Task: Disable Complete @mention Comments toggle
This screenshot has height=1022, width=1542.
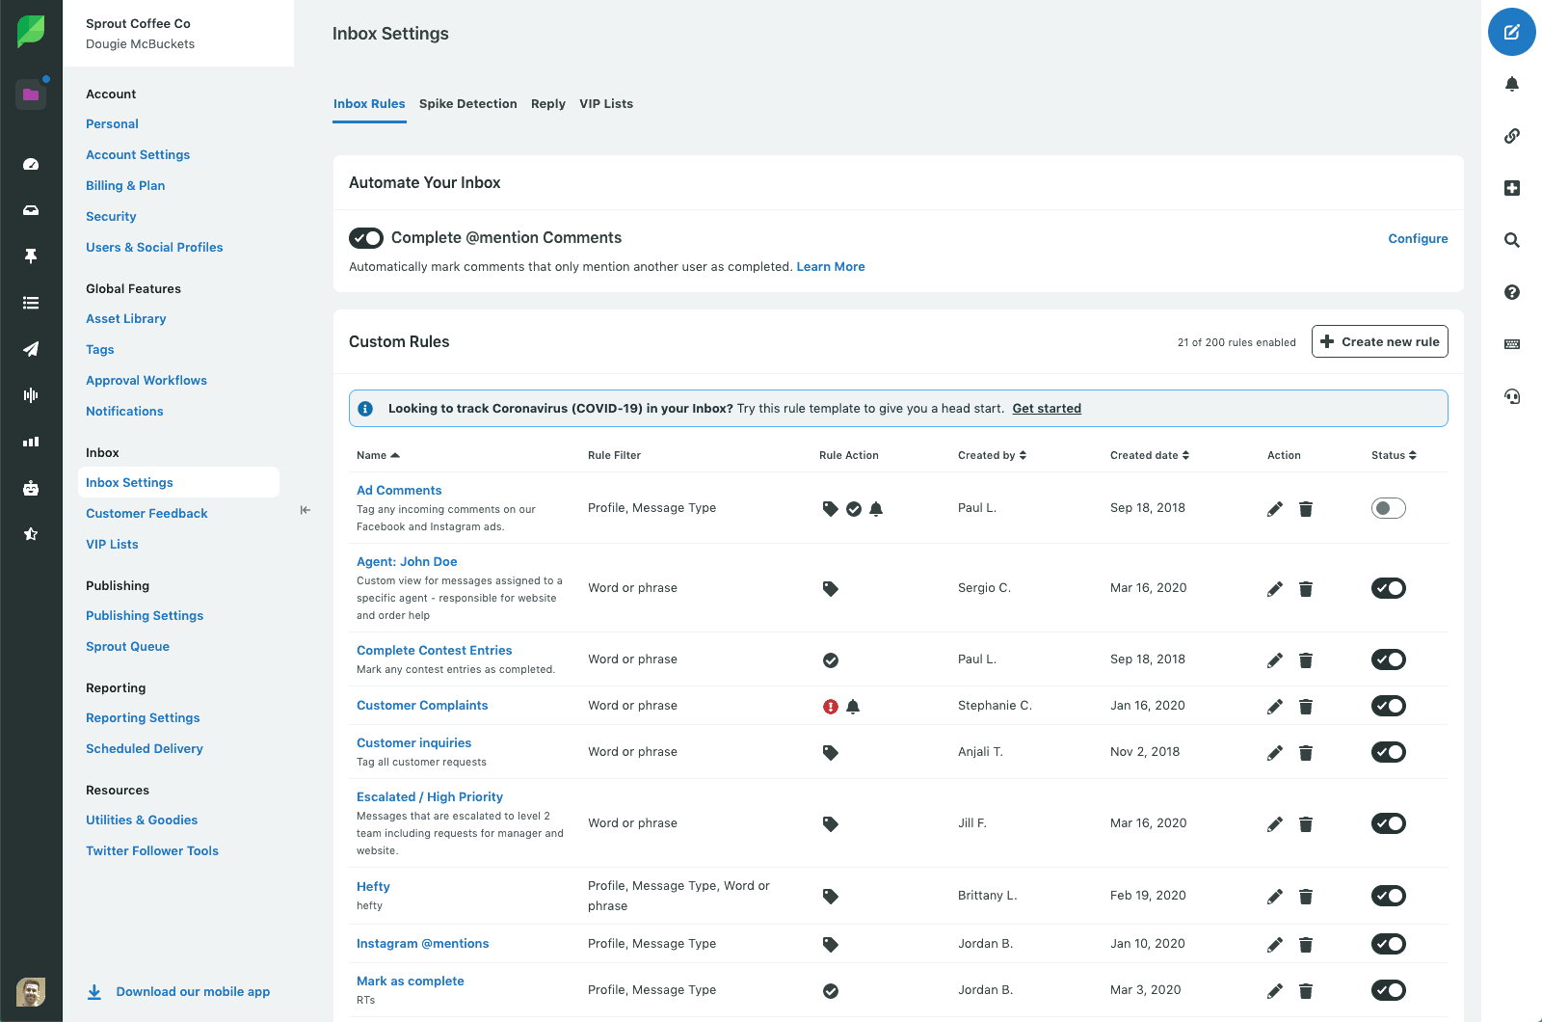Action: pyautogui.click(x=366, y=238)
